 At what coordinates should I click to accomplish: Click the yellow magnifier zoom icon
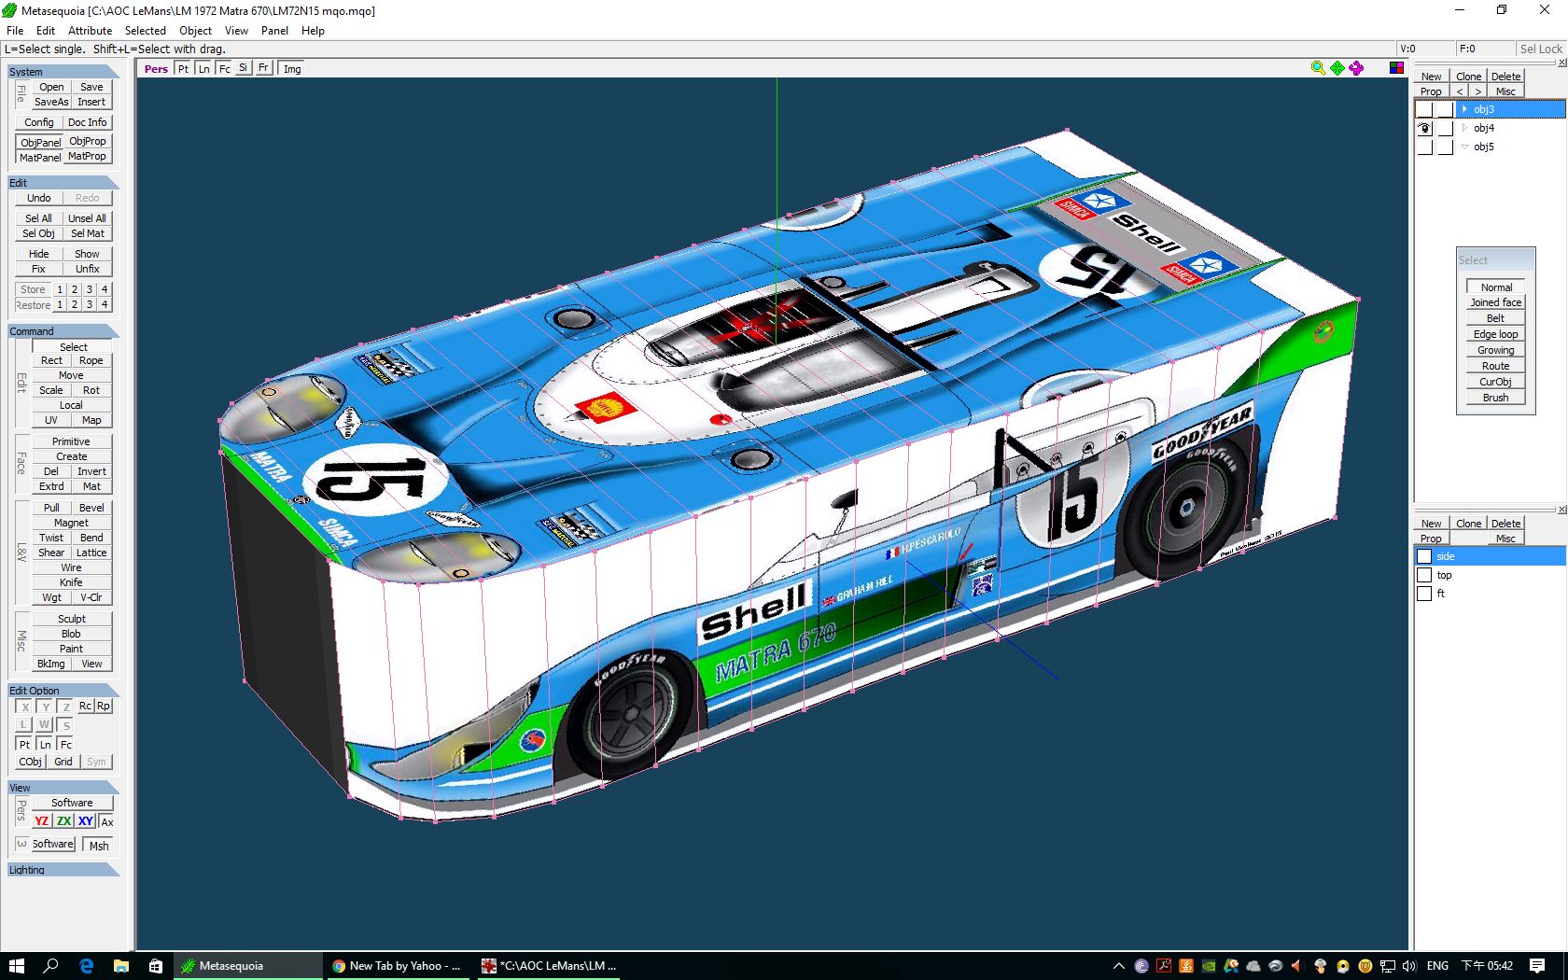click(x=1318, y=68)
